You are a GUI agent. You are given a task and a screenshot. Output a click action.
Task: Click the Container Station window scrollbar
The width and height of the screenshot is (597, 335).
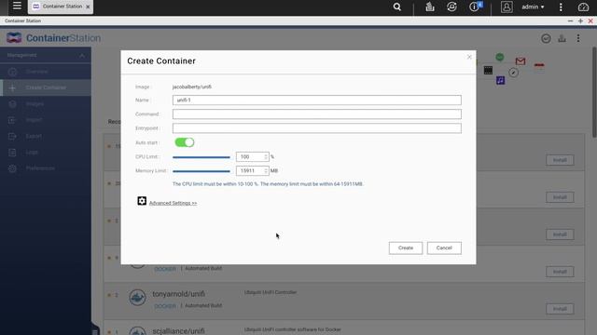(x=594, y=92)
